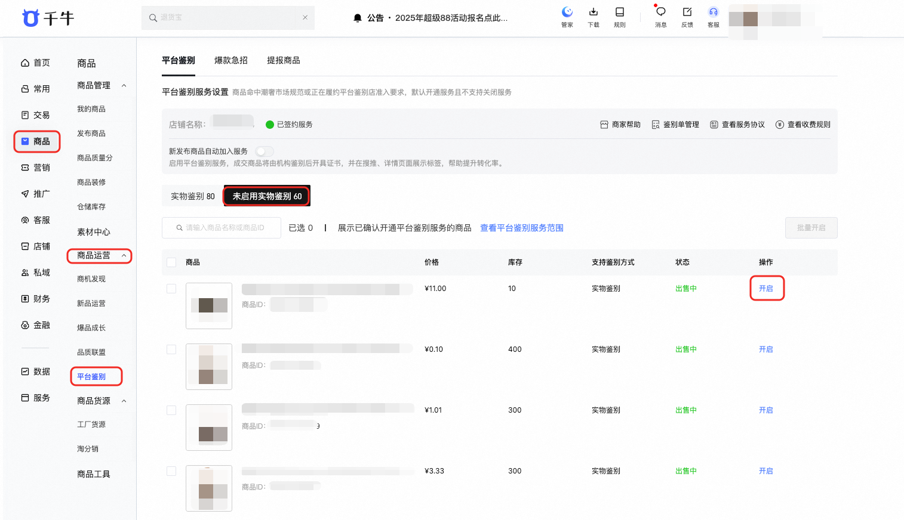Screen dimensions: 904x520
Task: Open 我的商品 submenu item
Action: [x=91, y=109]
